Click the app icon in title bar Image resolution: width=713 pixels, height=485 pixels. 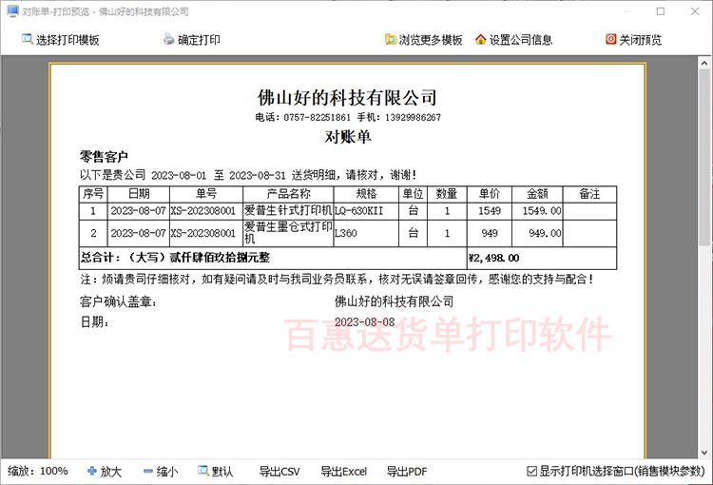pos(12,11)
